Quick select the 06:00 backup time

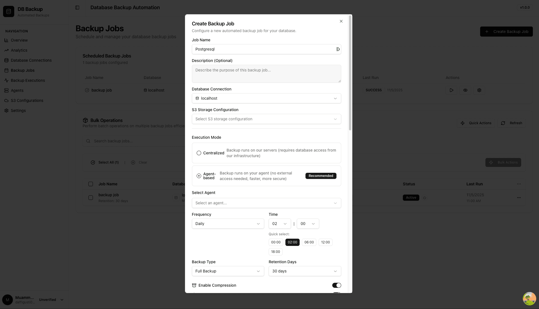point(309,242)
